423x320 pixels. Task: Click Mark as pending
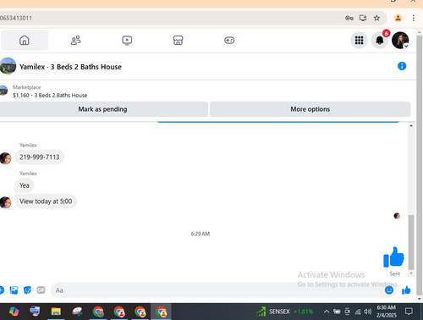coord(103,109)
